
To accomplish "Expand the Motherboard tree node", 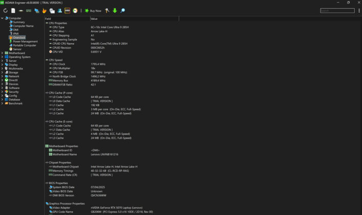I will (x=2, y=53).
